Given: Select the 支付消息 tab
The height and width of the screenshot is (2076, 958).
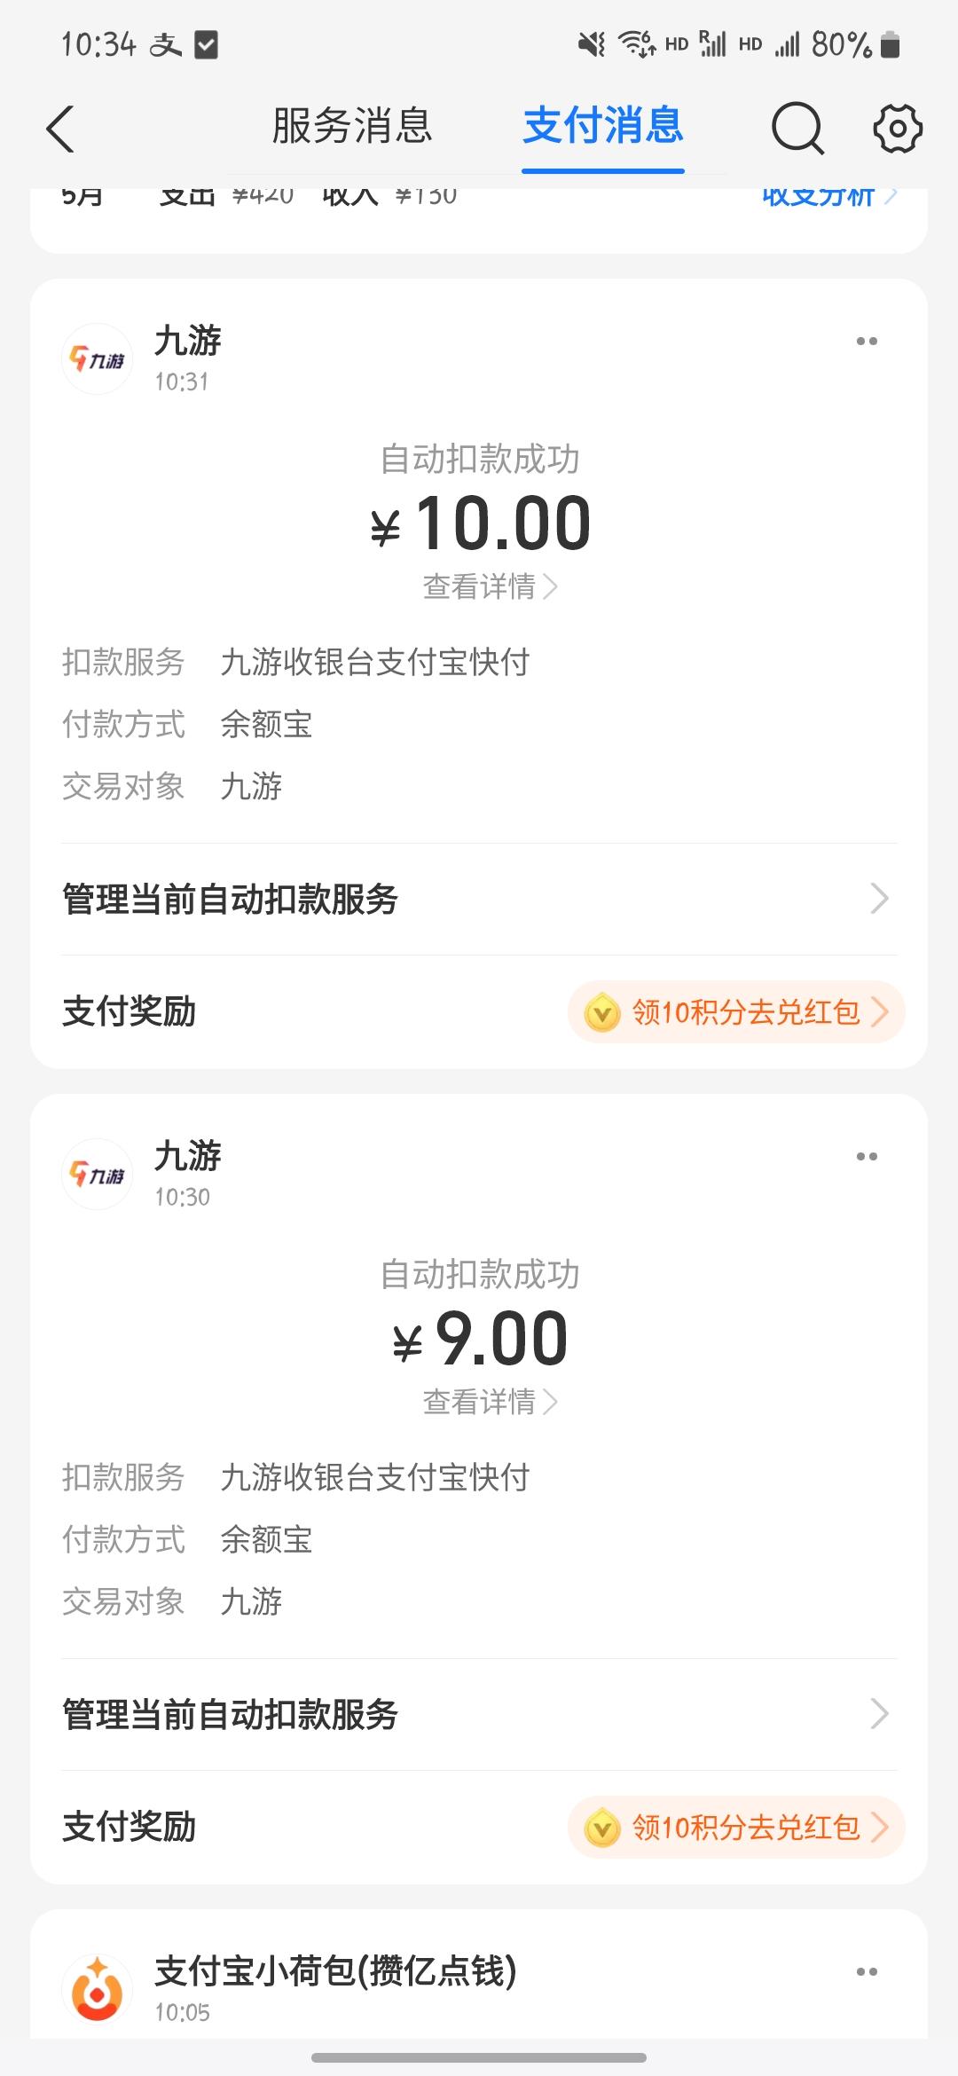Looking at the screenshot, I should (603, 126).
